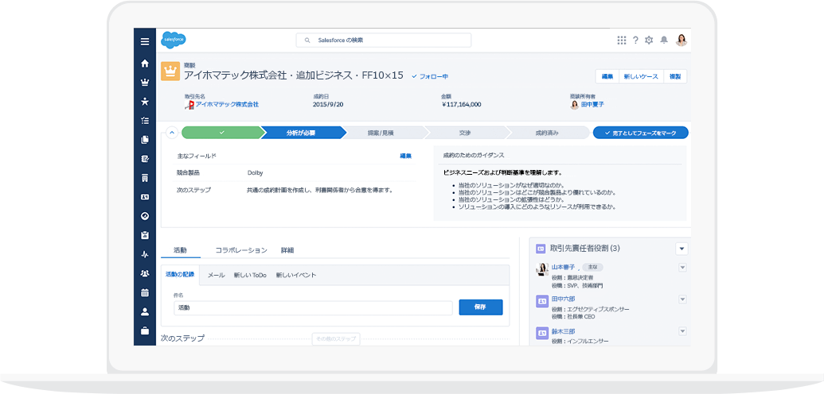The image size is (824, 394).
Task: Open the hamburger navigation menu
Action: 144,41
